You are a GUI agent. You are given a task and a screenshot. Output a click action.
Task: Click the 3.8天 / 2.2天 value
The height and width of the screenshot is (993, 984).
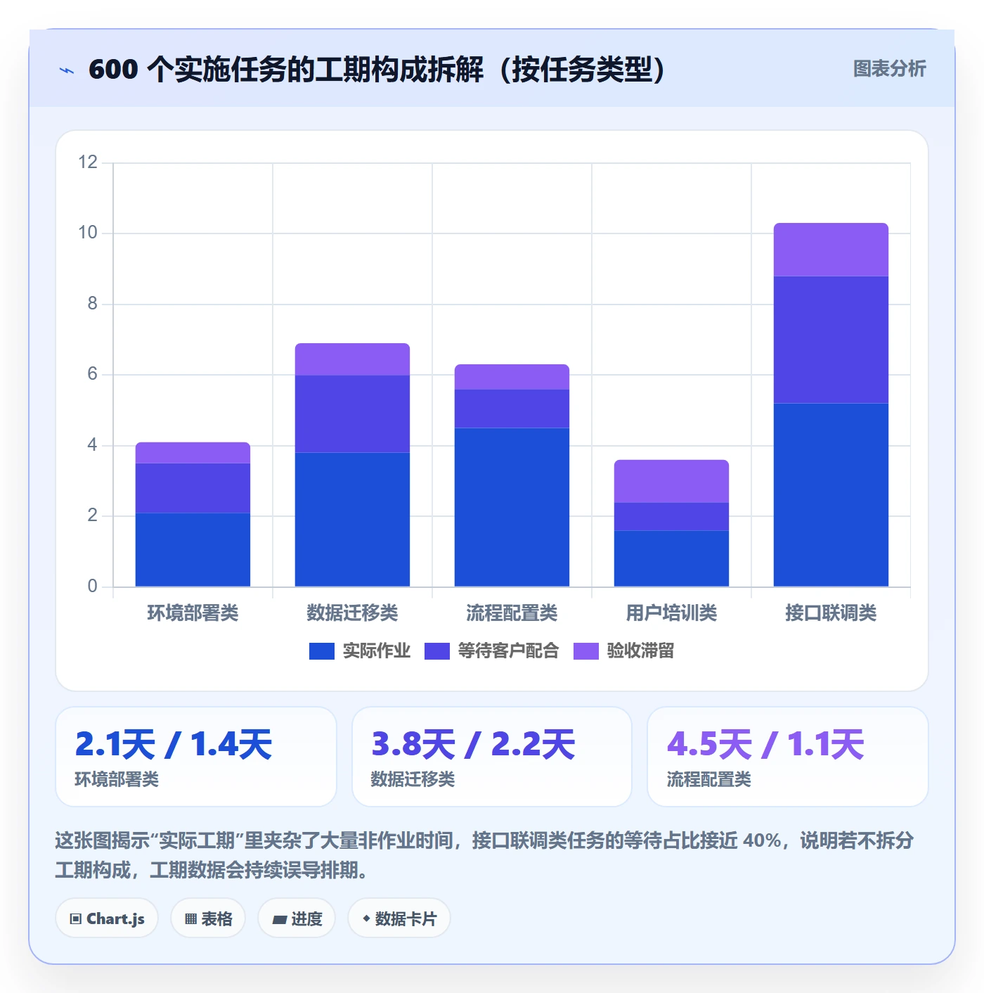pyautogui.click(x=473, y=744)
